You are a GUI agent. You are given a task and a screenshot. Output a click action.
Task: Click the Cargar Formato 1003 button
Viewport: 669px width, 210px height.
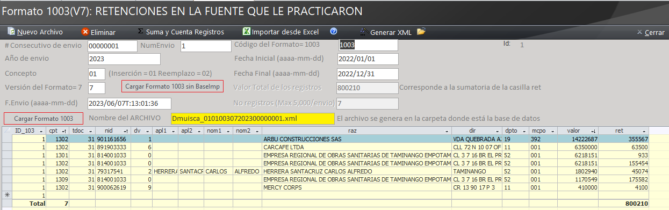pyautogui.click(x=44, y=118)
